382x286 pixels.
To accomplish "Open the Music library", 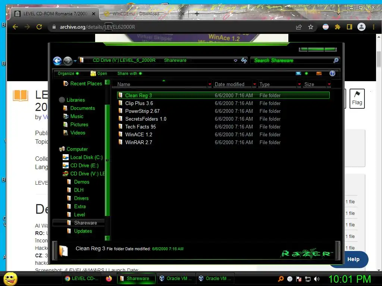I will (73, 116).
